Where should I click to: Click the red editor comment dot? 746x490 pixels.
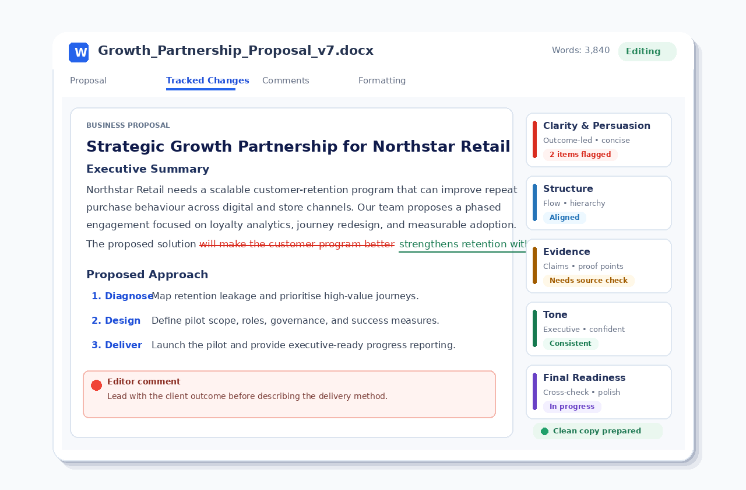(x=97, y=386)
